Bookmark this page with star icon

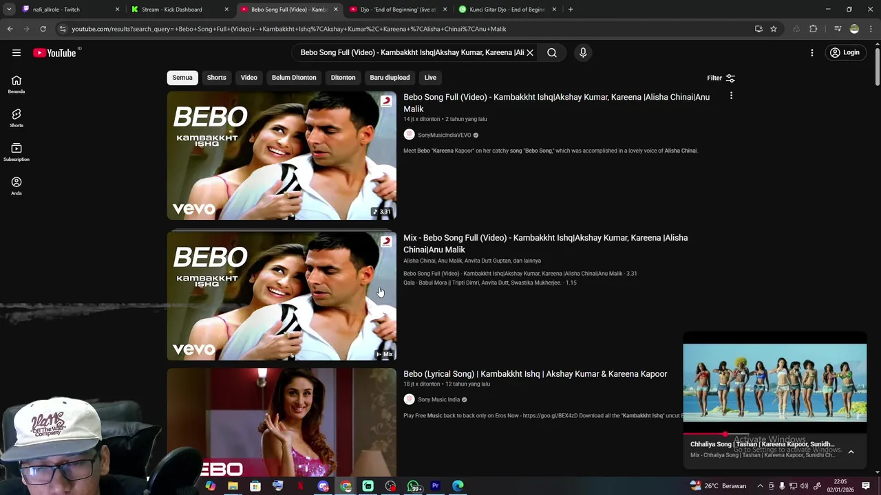(x=774, y=29)
